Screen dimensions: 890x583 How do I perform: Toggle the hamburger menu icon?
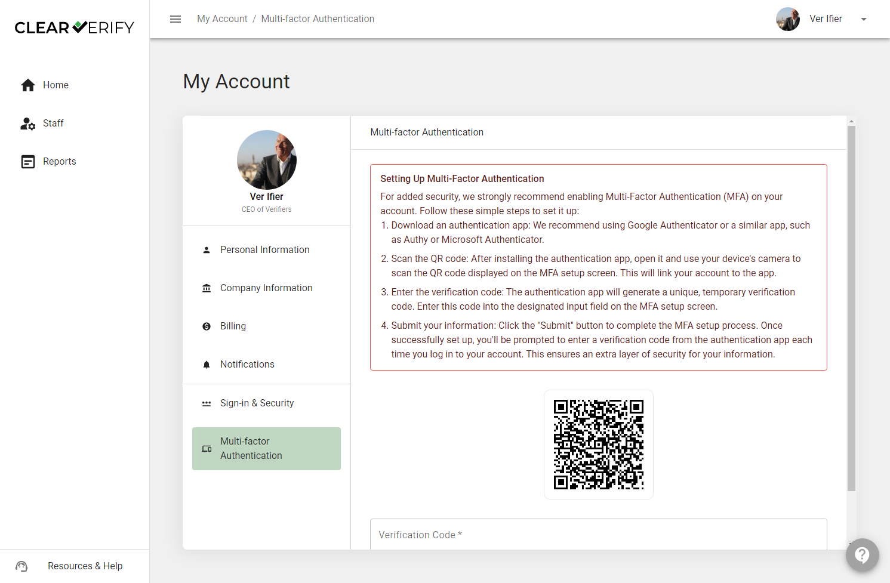[x=175, y=19]
